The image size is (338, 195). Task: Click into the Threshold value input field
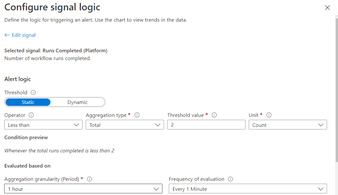[x=206, y=125]
